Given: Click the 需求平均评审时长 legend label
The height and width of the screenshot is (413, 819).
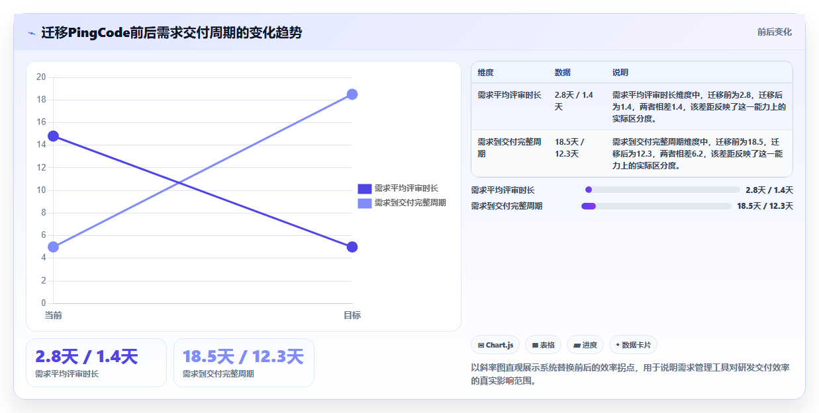Looking at the screenshot, I should (407, 189).
